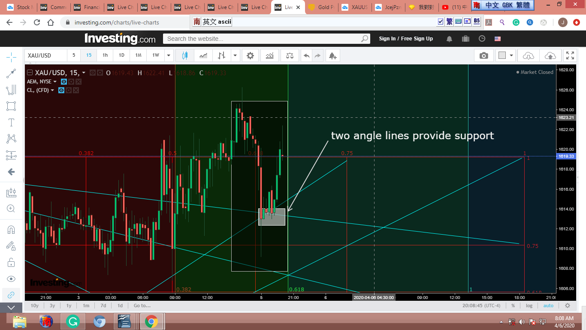
Task: Open compare symbols scales icon
Action: tap(290, 55)
